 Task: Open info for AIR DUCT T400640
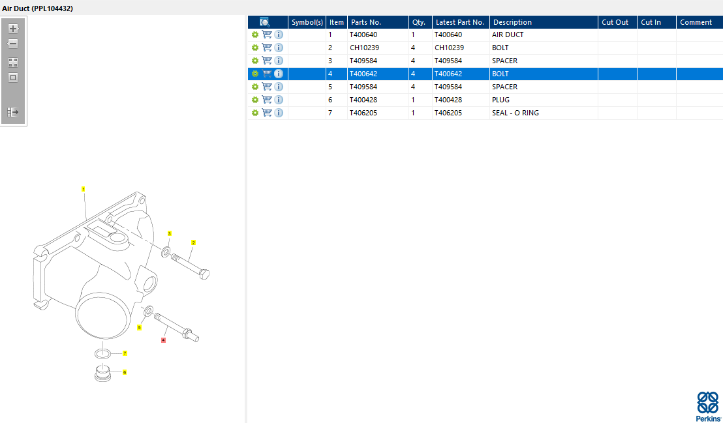(x=279, y=35)
